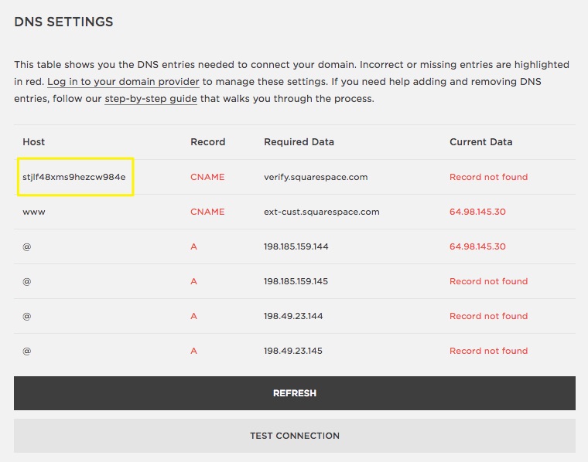Click the 198.185.159.144 IP address

[296, 246]
